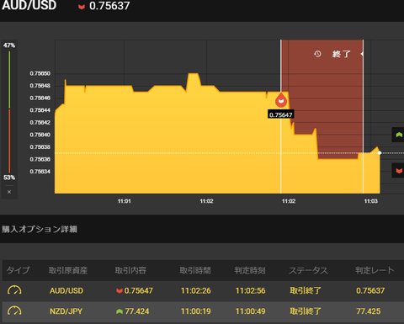Click the red trade entry marker on chart

click(x=281, y=100)
